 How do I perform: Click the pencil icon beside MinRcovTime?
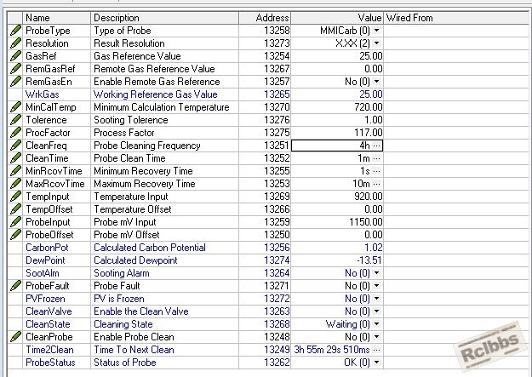[x=15, y=171]
